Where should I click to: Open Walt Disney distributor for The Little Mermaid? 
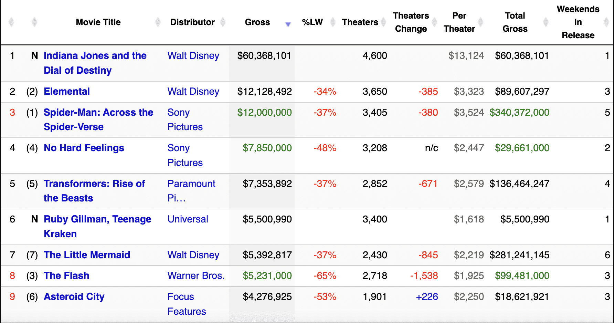[x=193, y=255]
